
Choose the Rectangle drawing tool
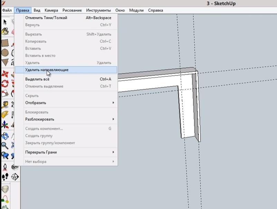(5, 43)
